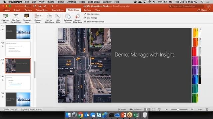Switch to the Home tab
The width and height of the screenshot is (213, 119).
point(7,10)
